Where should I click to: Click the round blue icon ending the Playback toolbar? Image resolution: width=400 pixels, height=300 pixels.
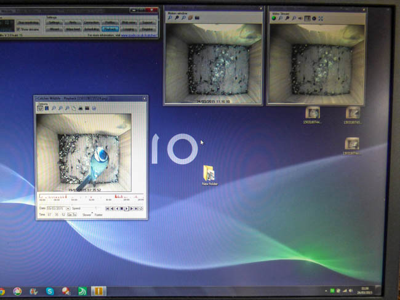(94, 108)
